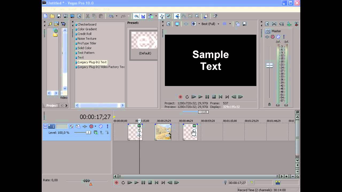Select Solid Color generator
This screenshot has width=342, height=192.
pos(84,48)
